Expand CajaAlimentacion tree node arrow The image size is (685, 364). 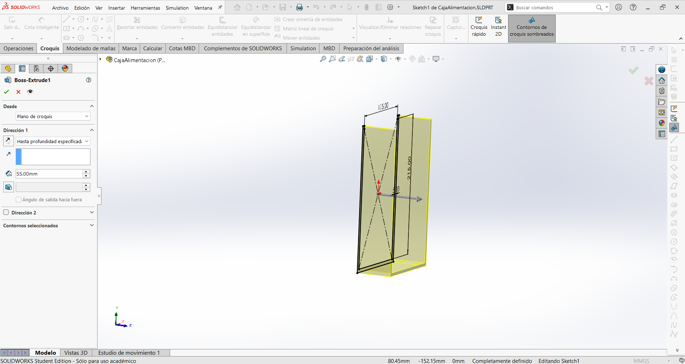(x=101, y=60)
